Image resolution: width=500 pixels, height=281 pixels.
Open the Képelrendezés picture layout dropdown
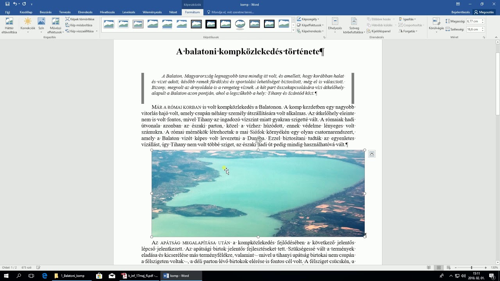310,31
